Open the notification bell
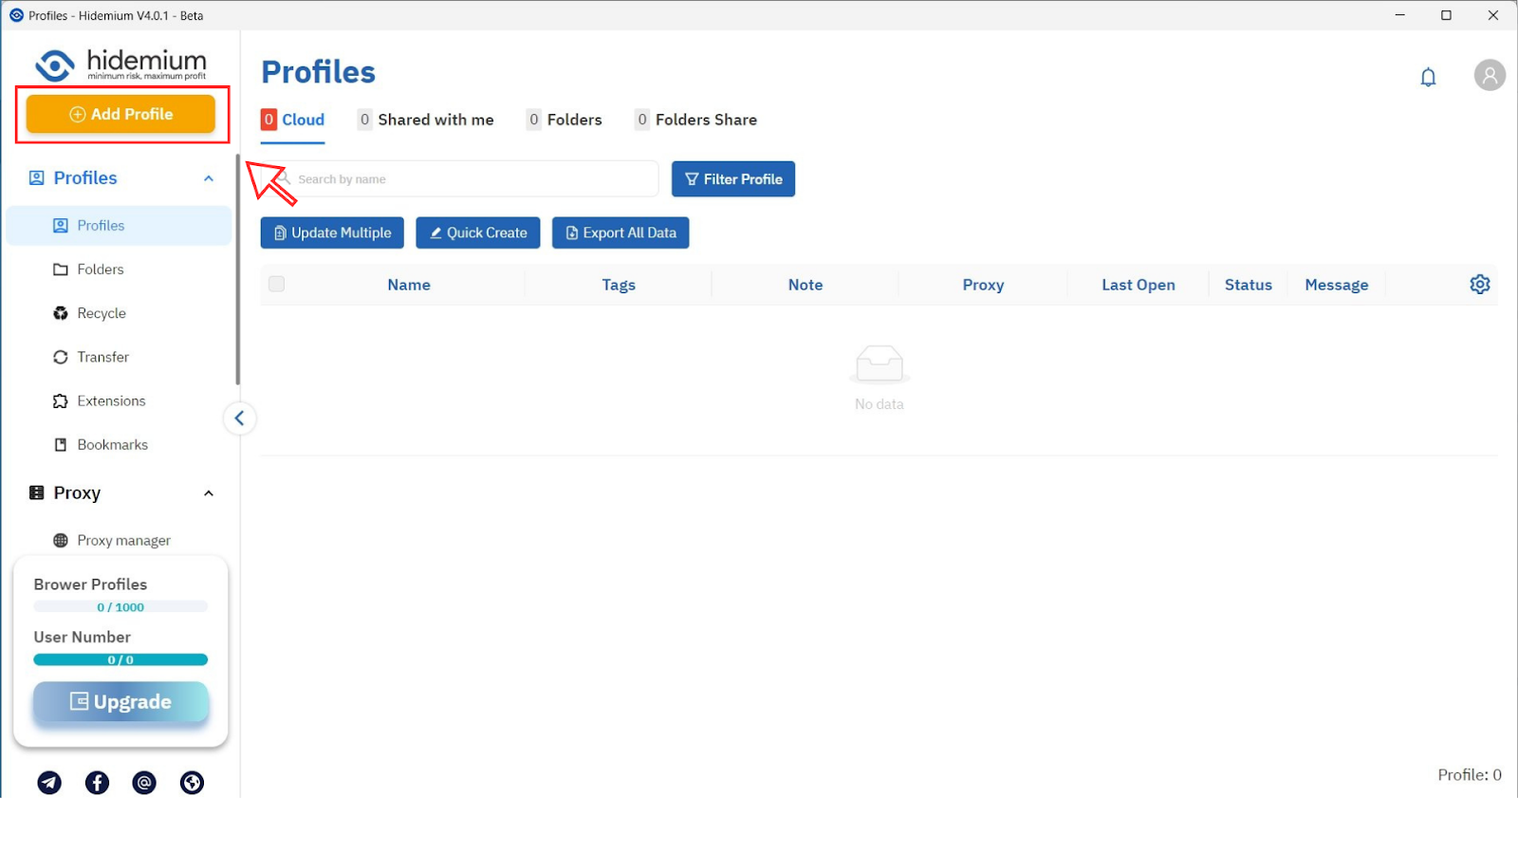 [1428, 77]
